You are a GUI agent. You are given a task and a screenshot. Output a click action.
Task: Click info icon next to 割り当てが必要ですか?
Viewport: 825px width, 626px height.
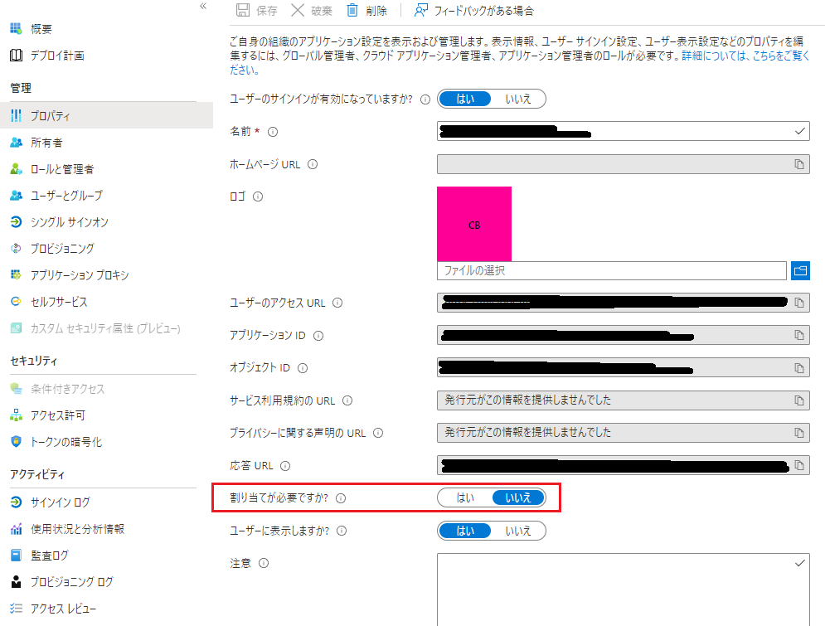340,498
